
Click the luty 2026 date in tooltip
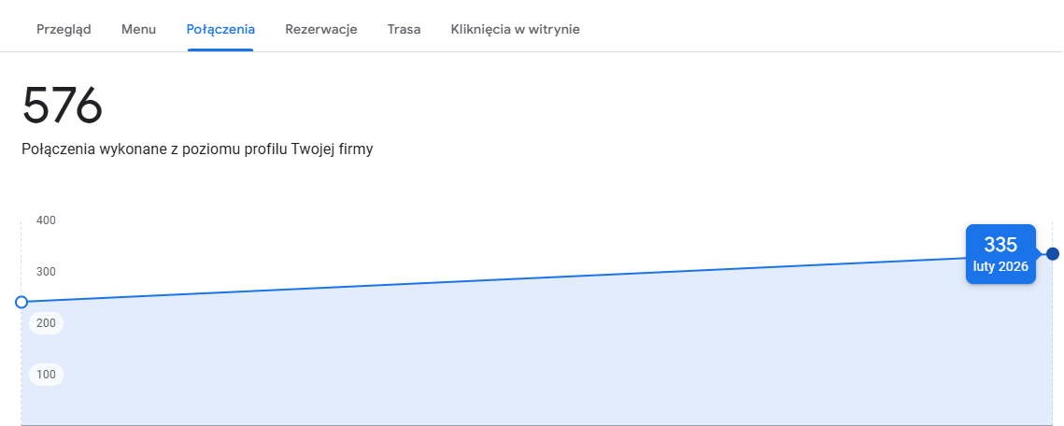[1000, 266]
